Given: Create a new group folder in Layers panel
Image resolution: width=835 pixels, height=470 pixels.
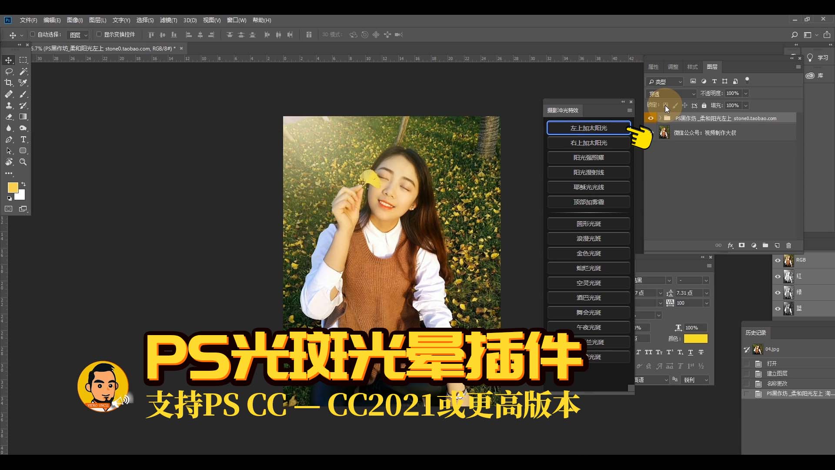Looking at the screenshot, I should [x=765, y=245].
